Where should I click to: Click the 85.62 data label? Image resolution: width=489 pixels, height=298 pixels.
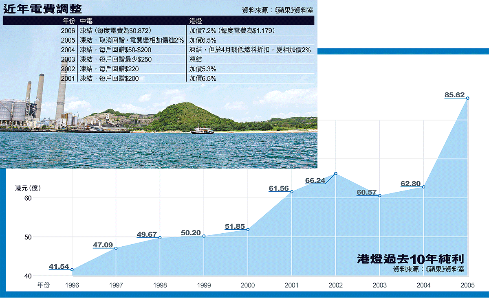[455, 95]
